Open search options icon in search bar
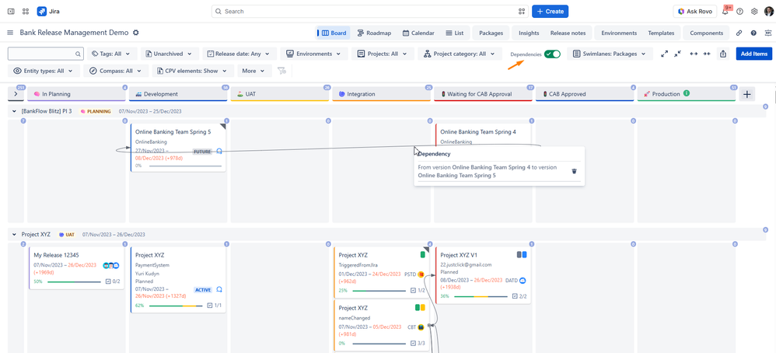The width and height of the screenshot is (776, 353). pyautogui.click(x=521, y=12)
